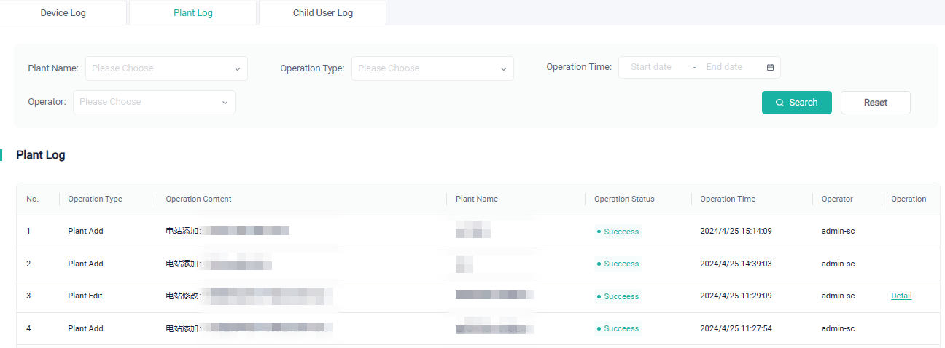The height and width of the screenshot is (348, 945).
Task: Select the Child User Log tab
Action: [x=323, y=13]
